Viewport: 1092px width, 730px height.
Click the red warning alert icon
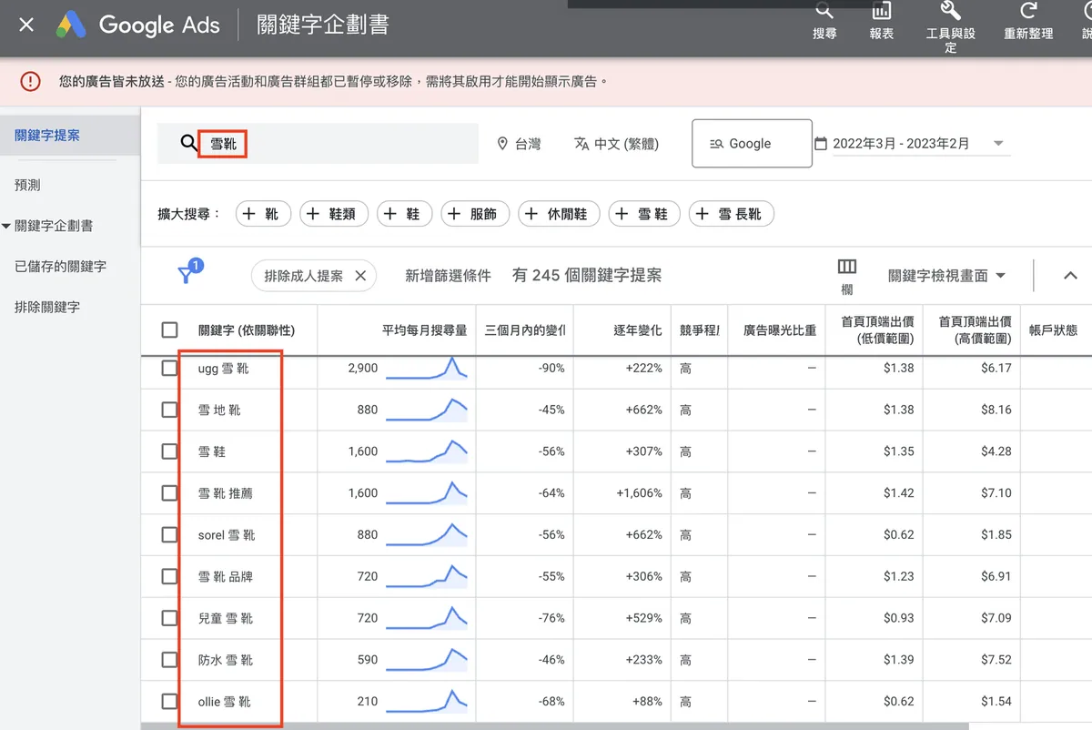30,82
